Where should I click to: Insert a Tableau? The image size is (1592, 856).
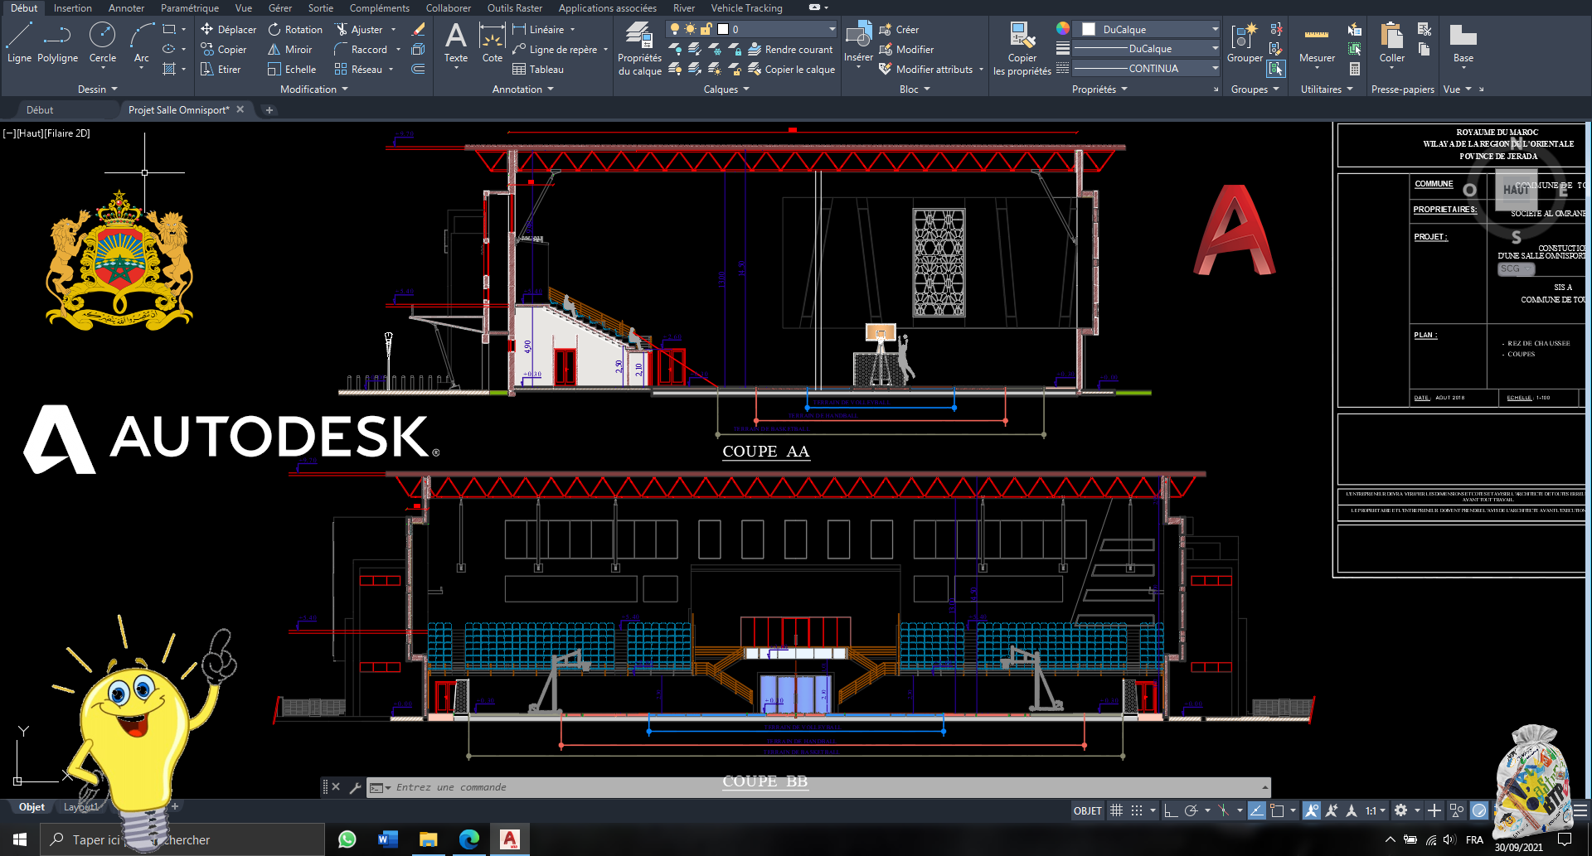538,70
